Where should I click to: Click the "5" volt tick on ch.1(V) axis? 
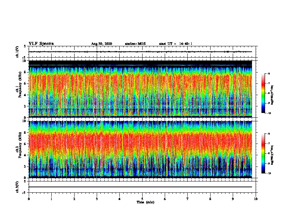(25, 46)
